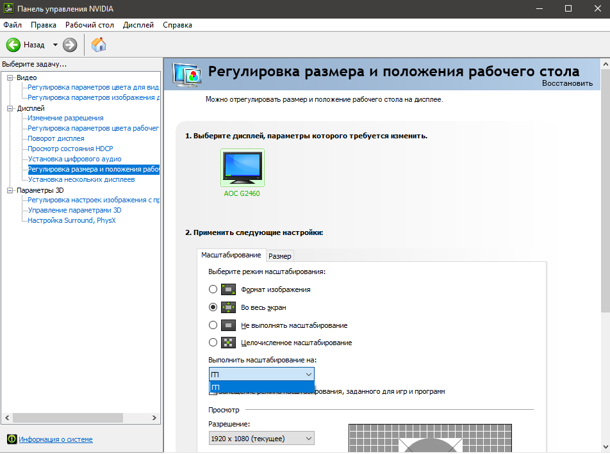The height and width of the screenshot is (454, 610).
Task: Click the Параметры 3D category label
Action: [40, 190]
